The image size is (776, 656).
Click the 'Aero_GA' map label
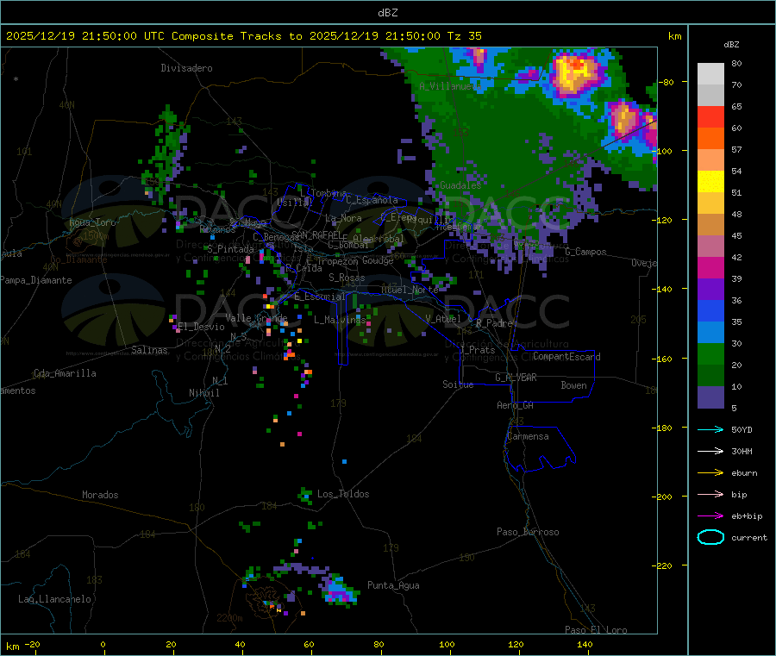coord(515,405)
